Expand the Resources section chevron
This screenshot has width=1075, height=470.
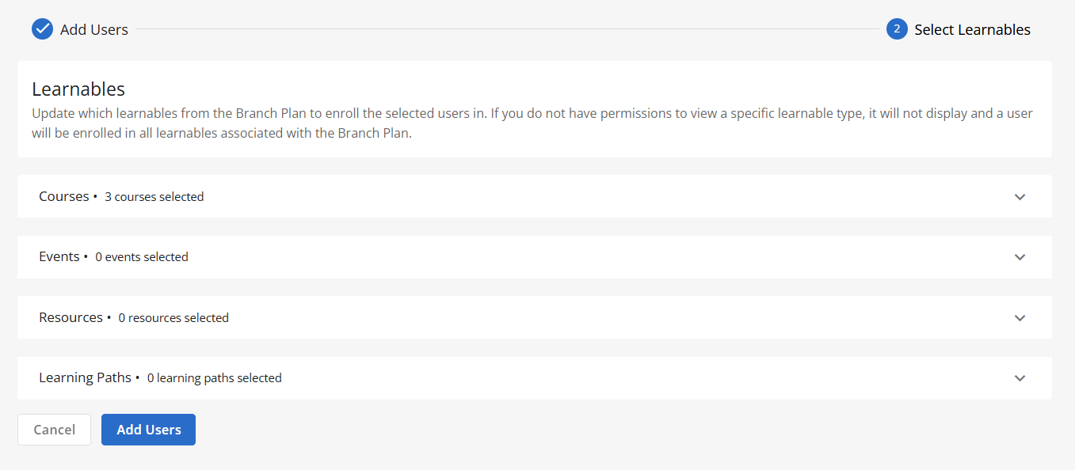[1020, 318]
